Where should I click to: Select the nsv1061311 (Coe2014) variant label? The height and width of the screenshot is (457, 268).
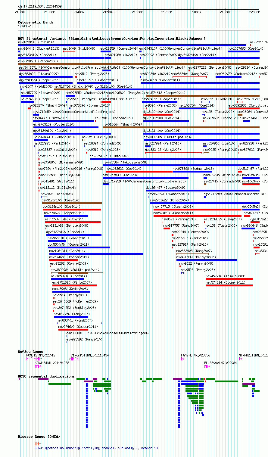point(67,251)
